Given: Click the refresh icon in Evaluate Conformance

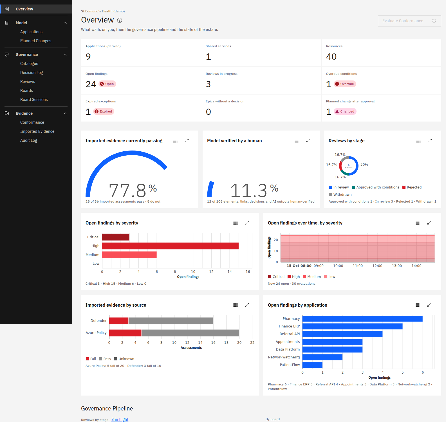Looking at the screenshot, I should pyautogui.click(x=434, y=21).
